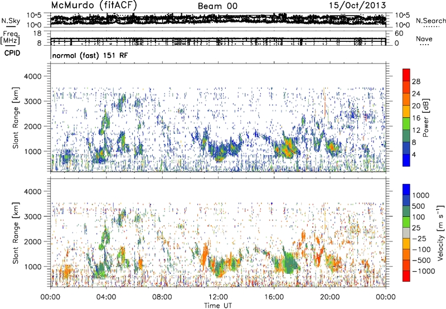Select Velocity segment between -100 and -25
The height and width of the screenshot is (309, 446).
(406, 244)
